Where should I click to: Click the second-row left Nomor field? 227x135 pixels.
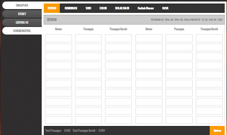(x=59, y=47)
